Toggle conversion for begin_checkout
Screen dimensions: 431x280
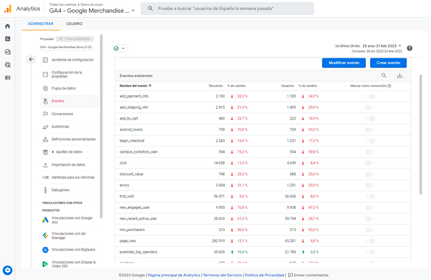pyautogui.click(x=370, y=141)
